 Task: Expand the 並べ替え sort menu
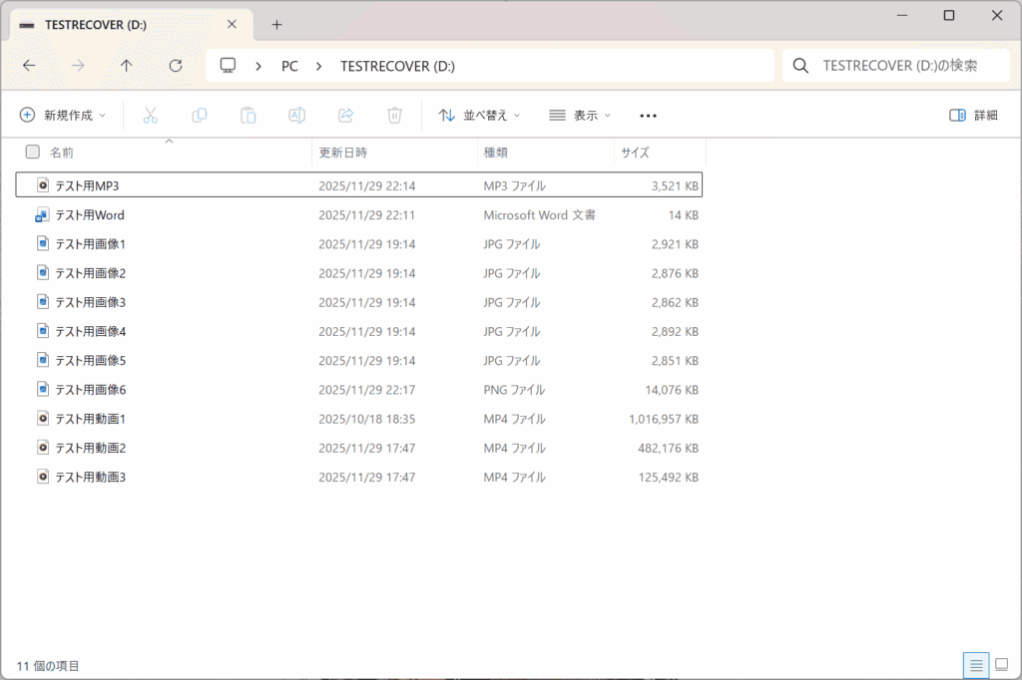pyautogui.click(x=480, y=116)
